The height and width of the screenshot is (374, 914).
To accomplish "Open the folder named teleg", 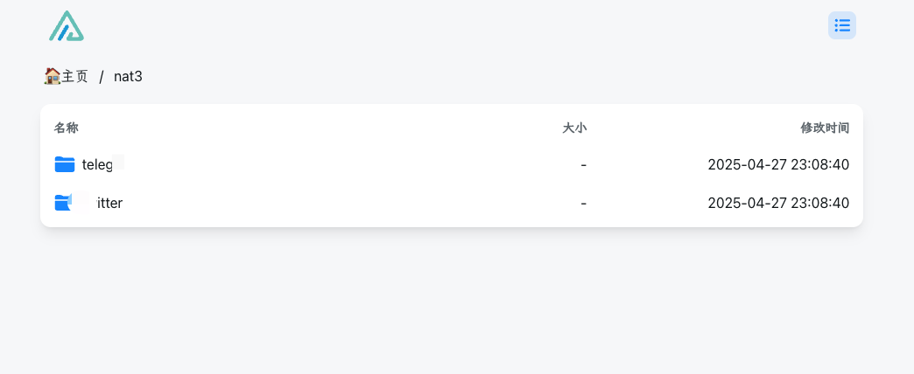I will click(97, 164).
